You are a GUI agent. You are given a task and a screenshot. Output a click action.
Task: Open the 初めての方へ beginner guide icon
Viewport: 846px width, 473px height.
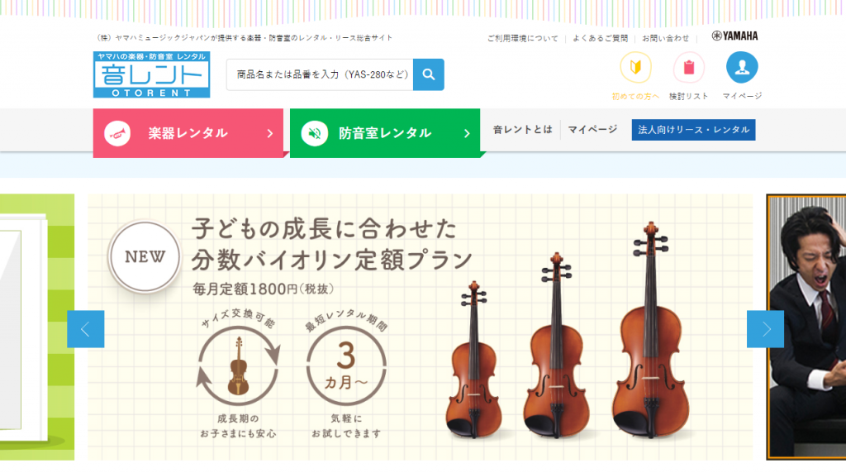point(635,68)
